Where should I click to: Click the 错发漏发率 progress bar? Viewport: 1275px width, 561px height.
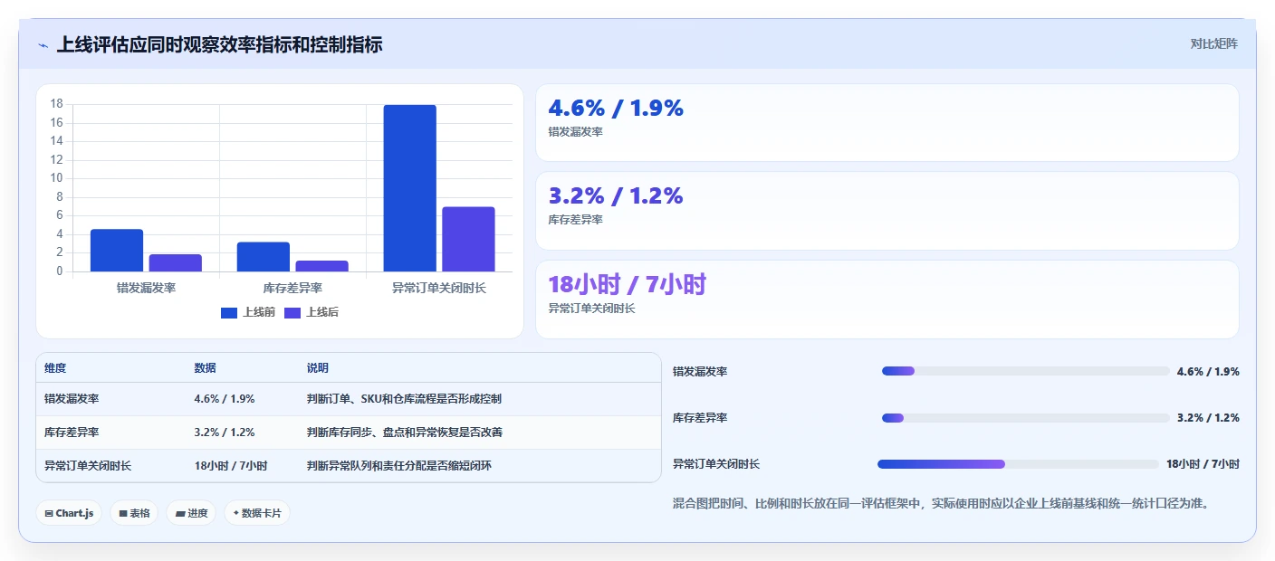(1026, 371)
